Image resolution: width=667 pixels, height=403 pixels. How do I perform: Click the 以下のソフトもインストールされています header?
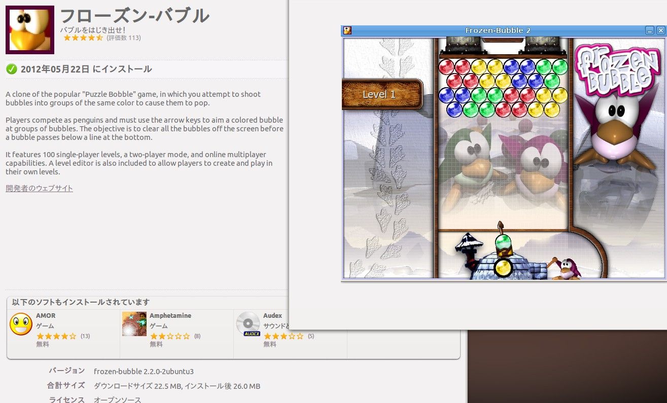click(x=81, y=302)
